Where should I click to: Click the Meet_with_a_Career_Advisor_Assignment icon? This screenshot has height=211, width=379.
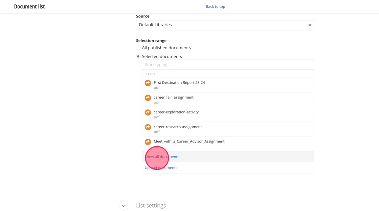(x=148, y=142)
